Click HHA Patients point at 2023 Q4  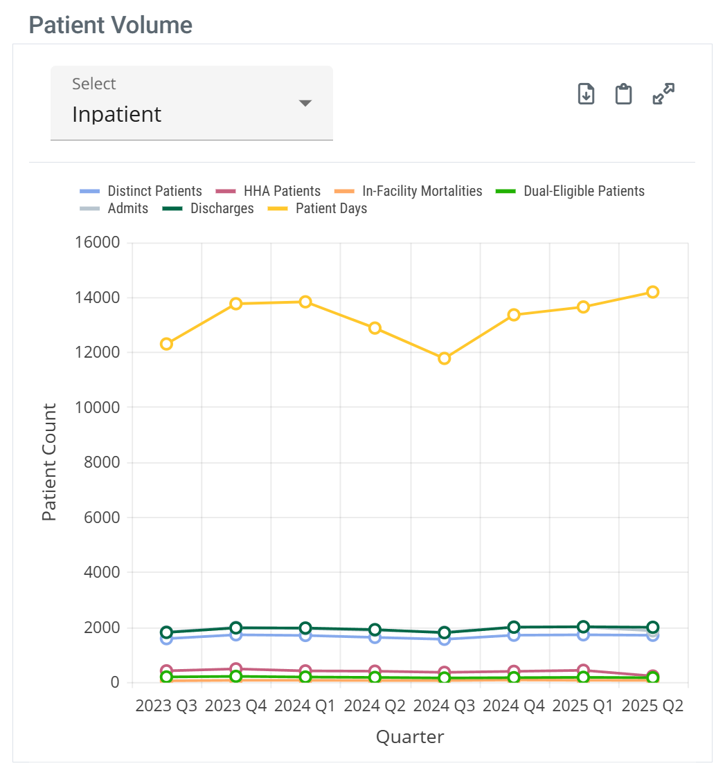click(236, 669)
